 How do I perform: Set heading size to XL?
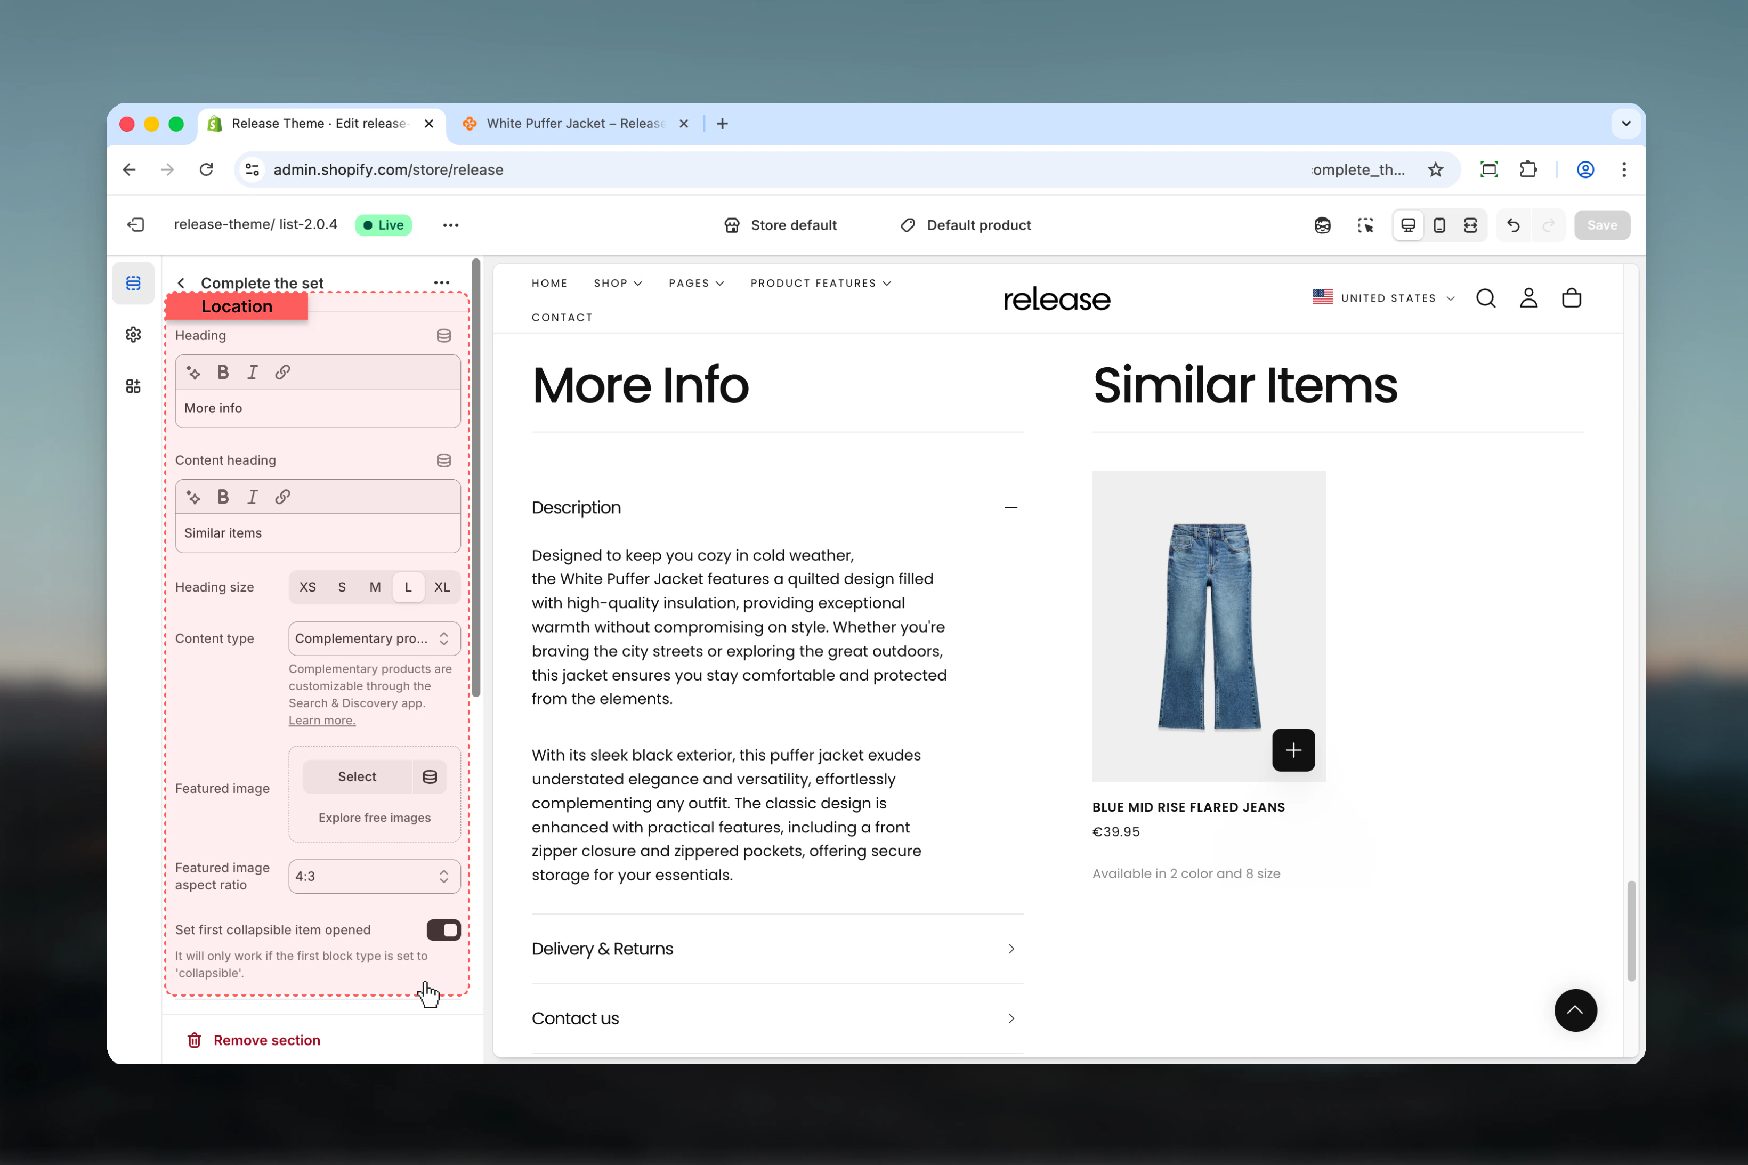click(x=442, y=587)
